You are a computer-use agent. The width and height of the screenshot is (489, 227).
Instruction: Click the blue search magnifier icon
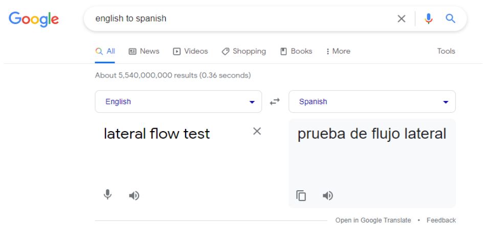tap(450, 19)
